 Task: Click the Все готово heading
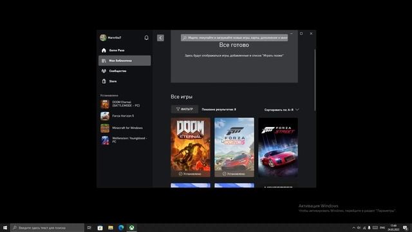234,45
